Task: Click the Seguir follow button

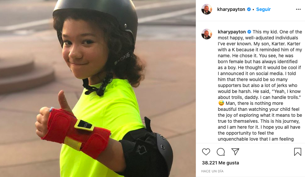Action: click(x=264, y=9)
